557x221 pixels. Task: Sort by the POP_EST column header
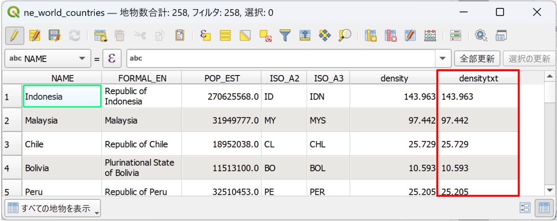coord(221,78)
